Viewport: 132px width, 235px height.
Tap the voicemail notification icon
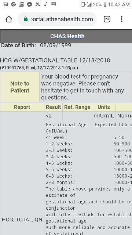(54, 4)
